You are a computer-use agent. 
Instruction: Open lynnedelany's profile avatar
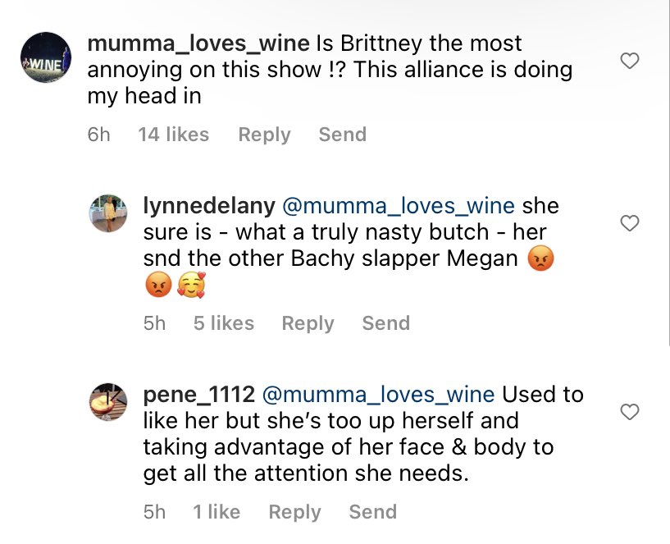click(x=108, y=213)
